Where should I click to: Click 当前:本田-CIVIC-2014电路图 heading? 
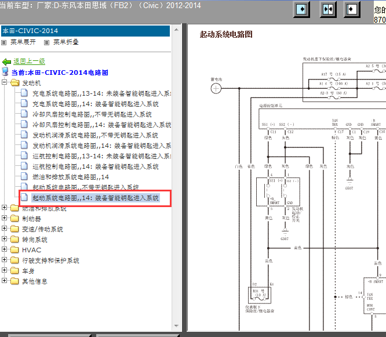pos(60,73)
